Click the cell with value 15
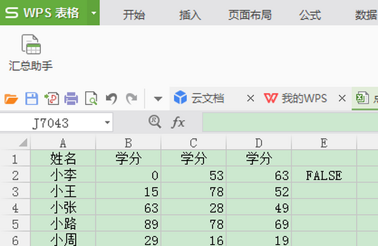This screenshot has width=378, height=246. tap(129, 191)
